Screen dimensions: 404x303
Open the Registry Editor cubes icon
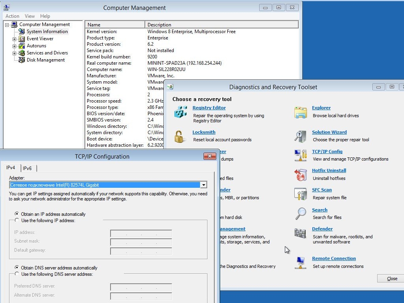coord(181,112)
